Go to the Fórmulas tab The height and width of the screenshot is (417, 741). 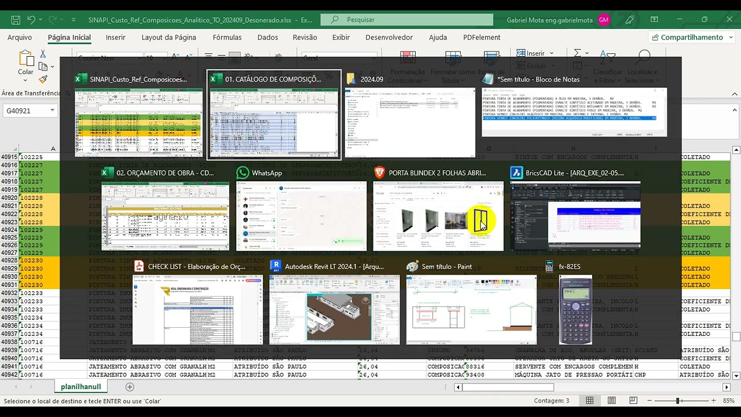tap(228, 37)
